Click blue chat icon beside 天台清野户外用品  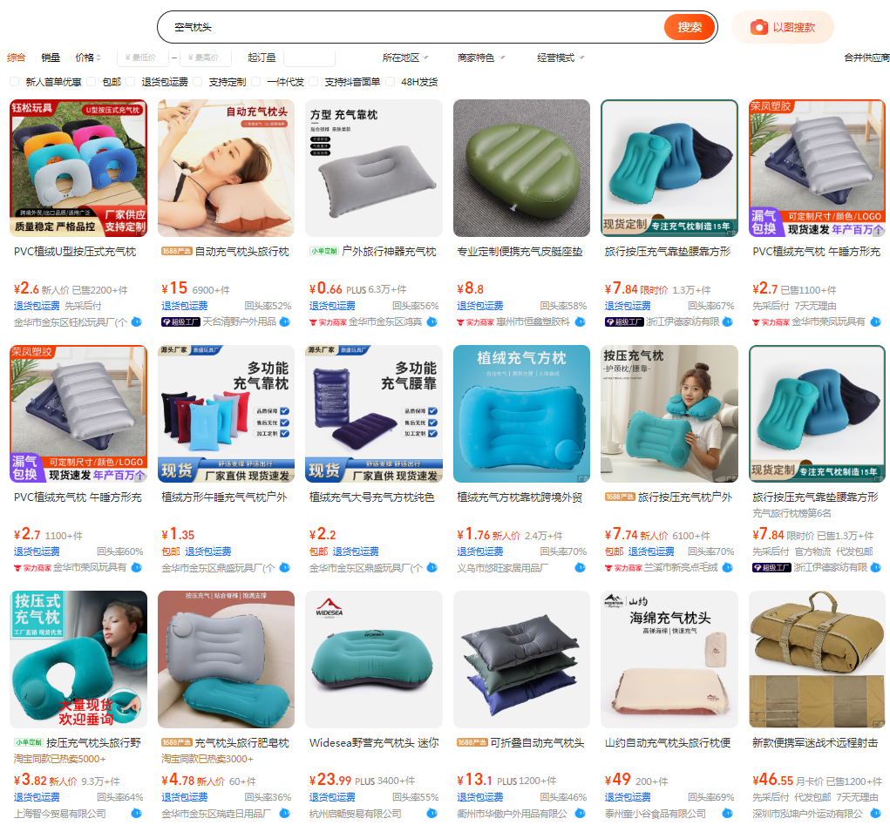pos(285,322)
